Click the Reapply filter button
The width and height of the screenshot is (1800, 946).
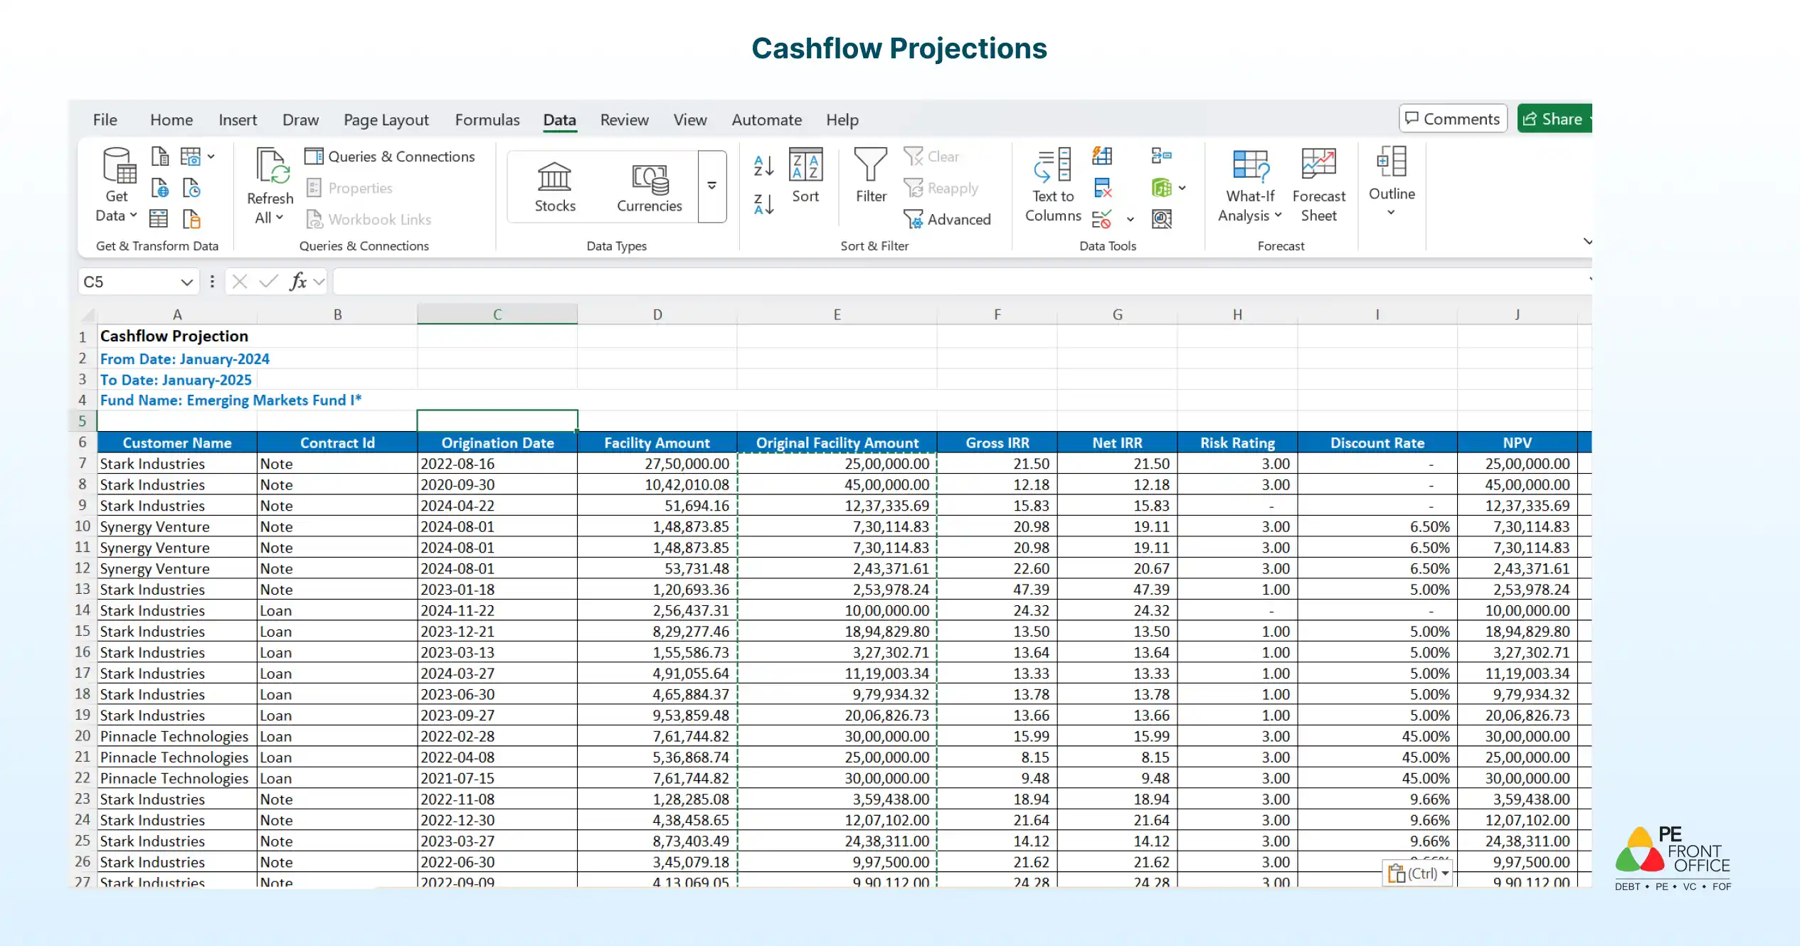tap(941, 188)
